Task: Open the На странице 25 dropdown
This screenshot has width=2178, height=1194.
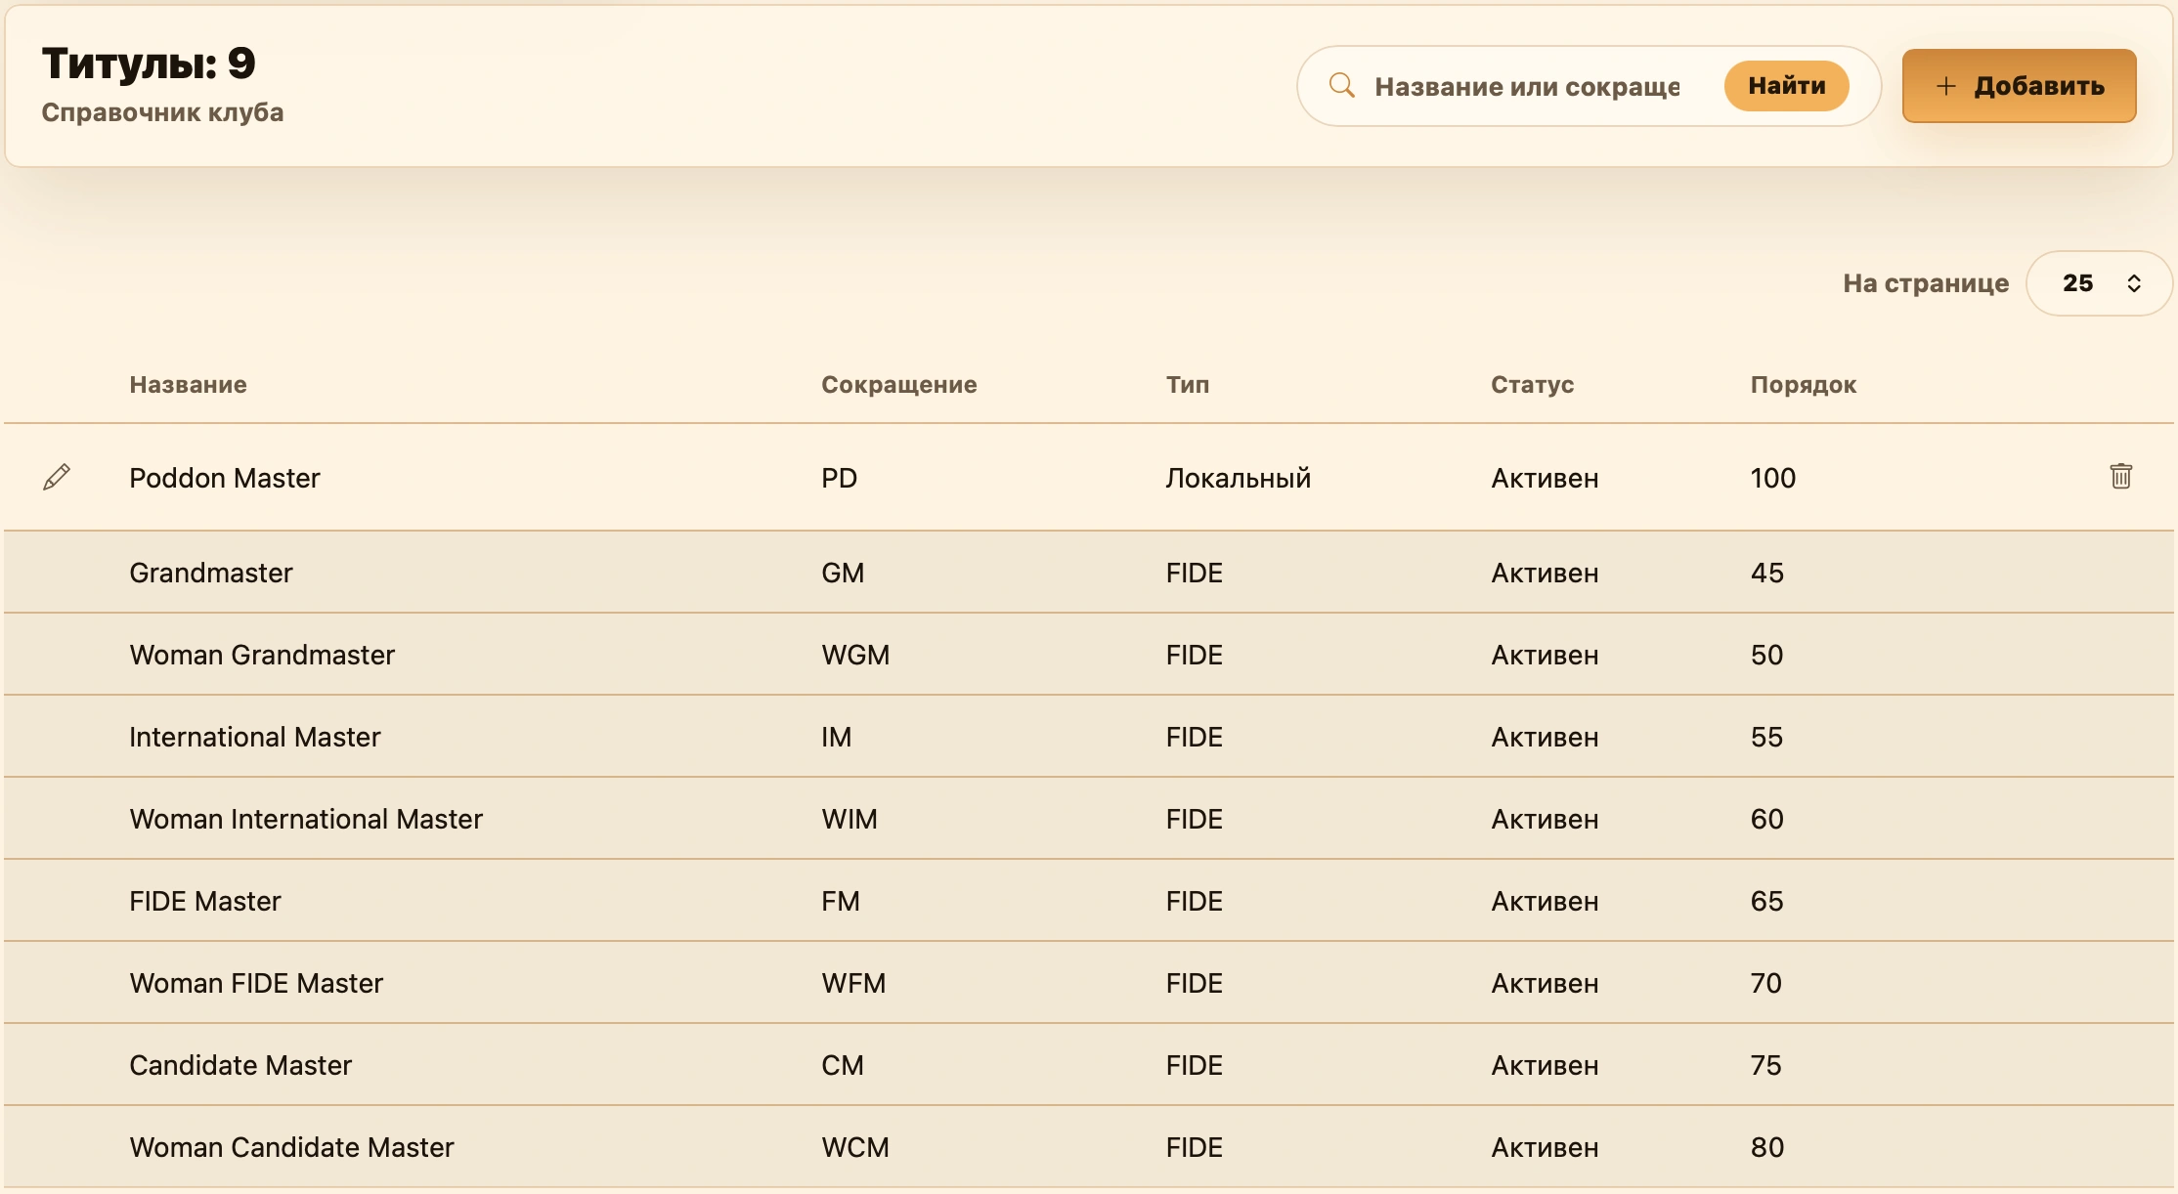Action: 2099,283
